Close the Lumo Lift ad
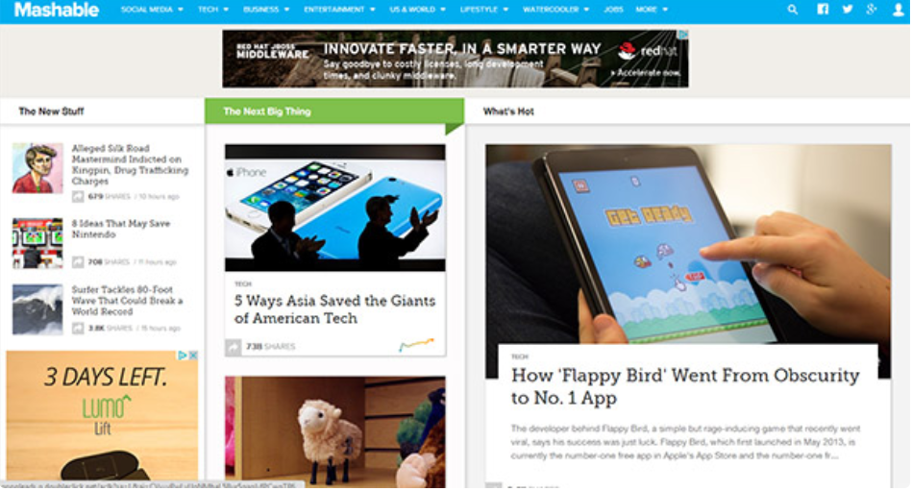The height and width of the screenshot is (491, 912). pos(193,355)
